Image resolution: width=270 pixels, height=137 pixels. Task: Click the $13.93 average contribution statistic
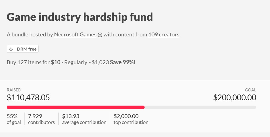click(84, 119)
